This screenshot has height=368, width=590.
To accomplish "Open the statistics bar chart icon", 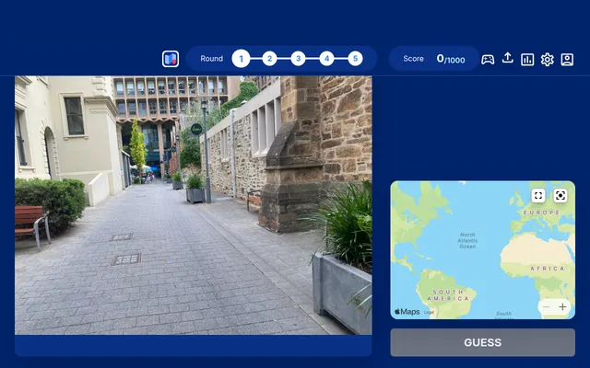I will click(x=527, y=59).
